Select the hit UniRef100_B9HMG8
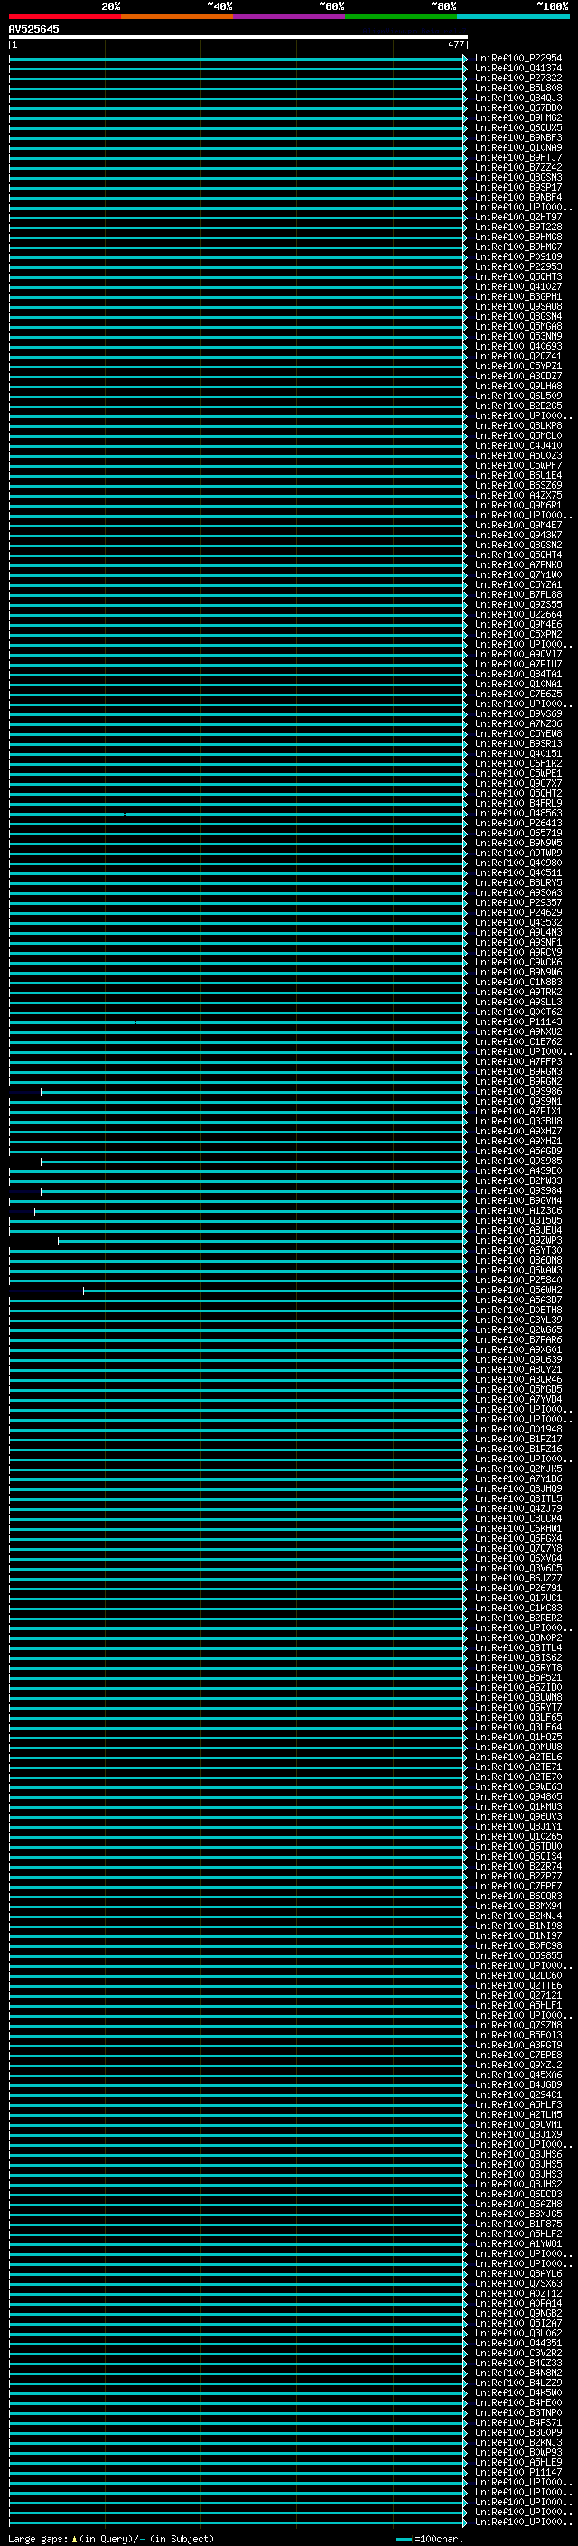Viewport: 578px width, 2546px height. coord(517,238)
